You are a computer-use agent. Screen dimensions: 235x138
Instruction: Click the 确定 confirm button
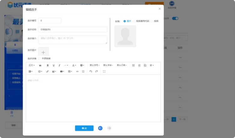click(x=84, y=128)
